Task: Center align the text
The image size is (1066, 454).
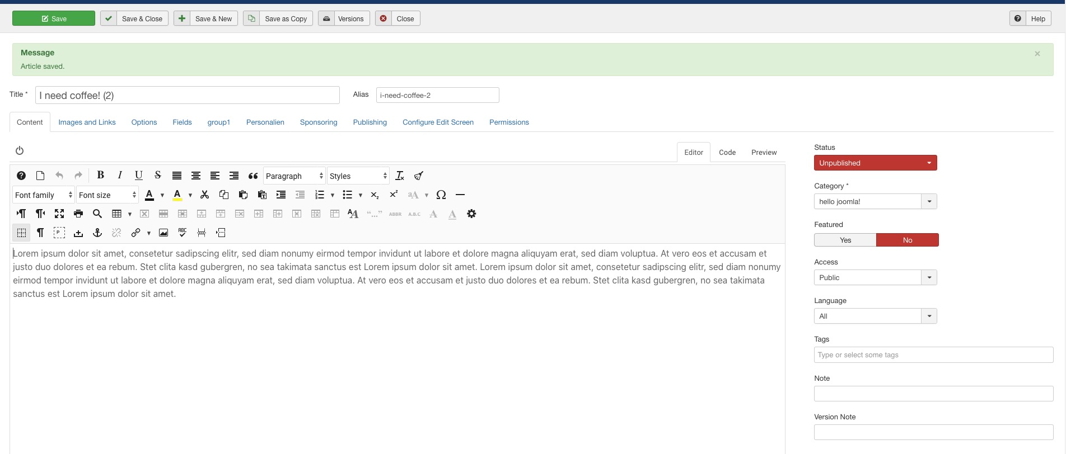Action: [196, 176]
